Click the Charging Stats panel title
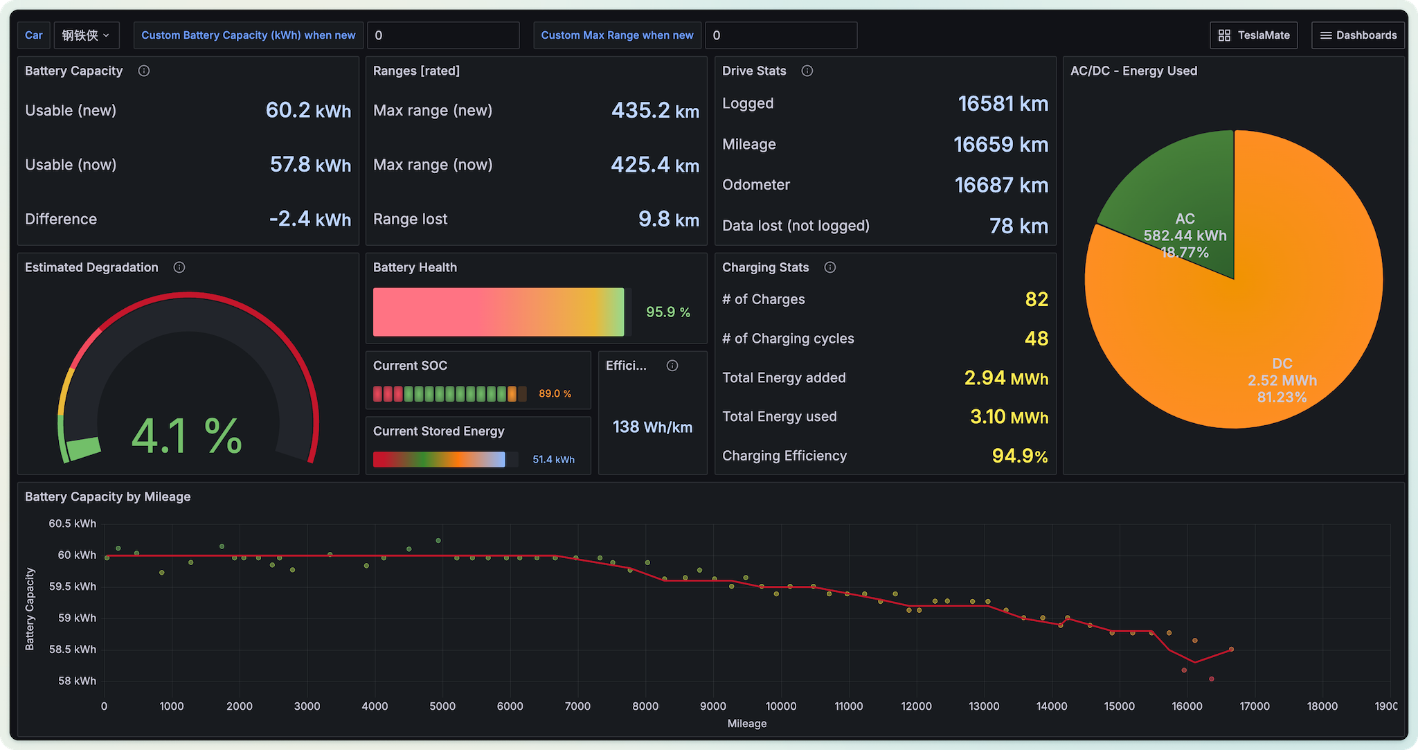This screenshot has height=750, width=1418. 765,267
